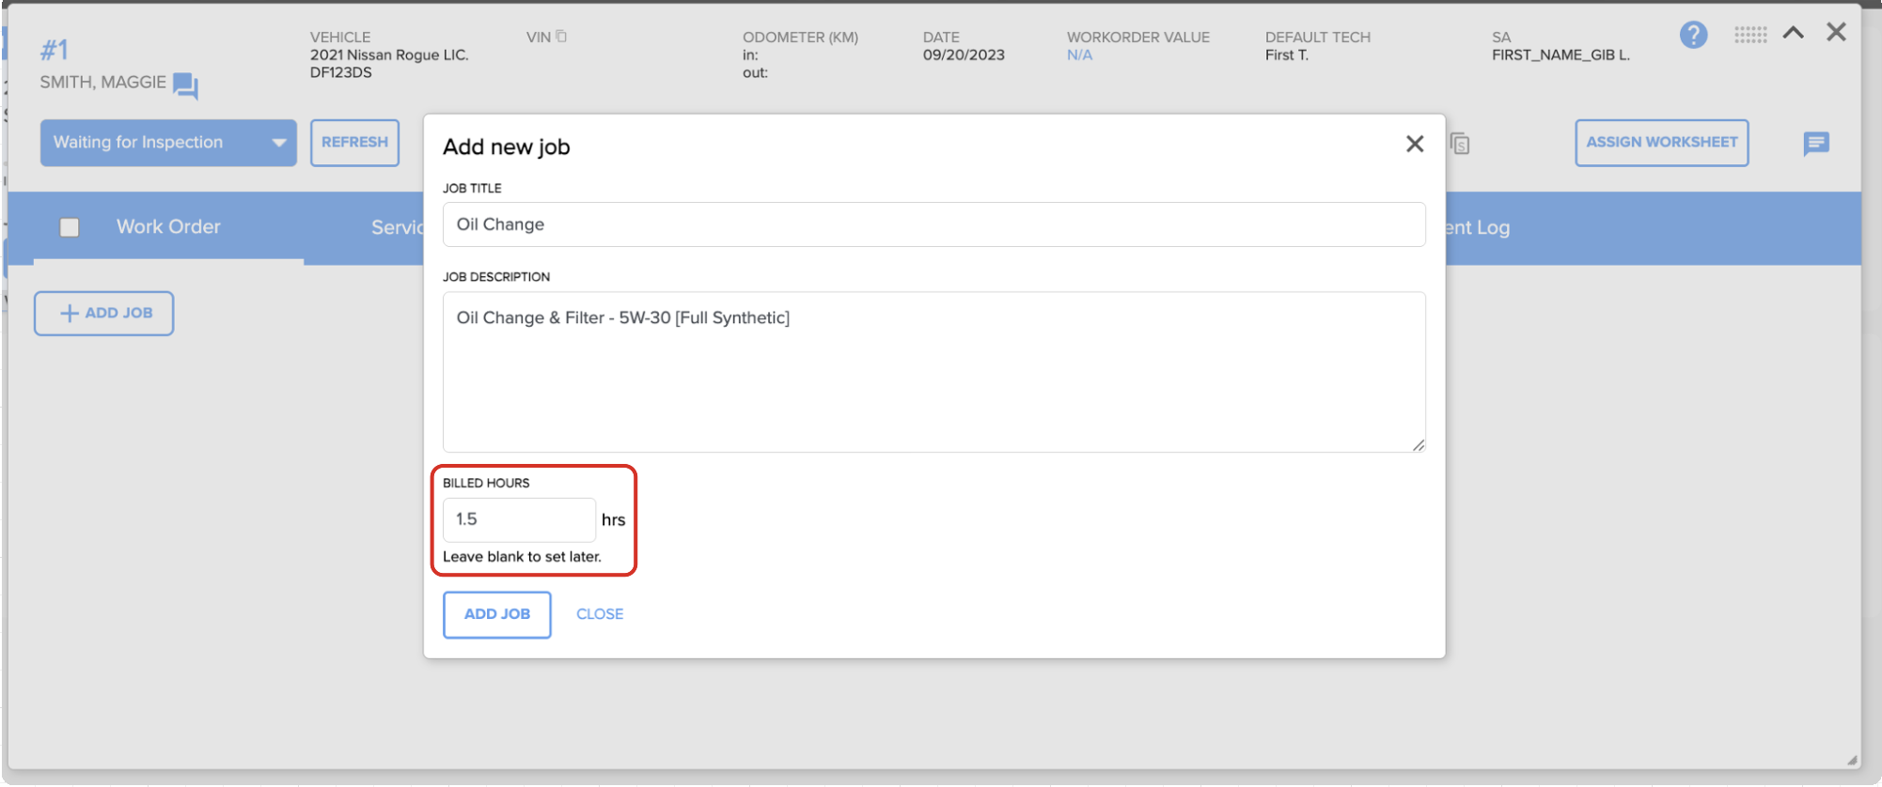1882x787 pixels.
Task: Open the dotted grid apps icon
Action: click(x=1750, y=35)
